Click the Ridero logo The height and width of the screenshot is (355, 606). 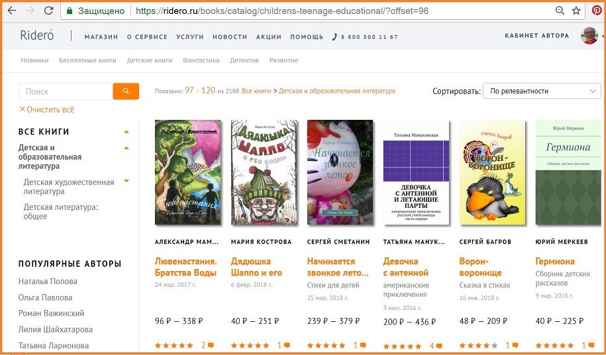click(x=37, y=35)
